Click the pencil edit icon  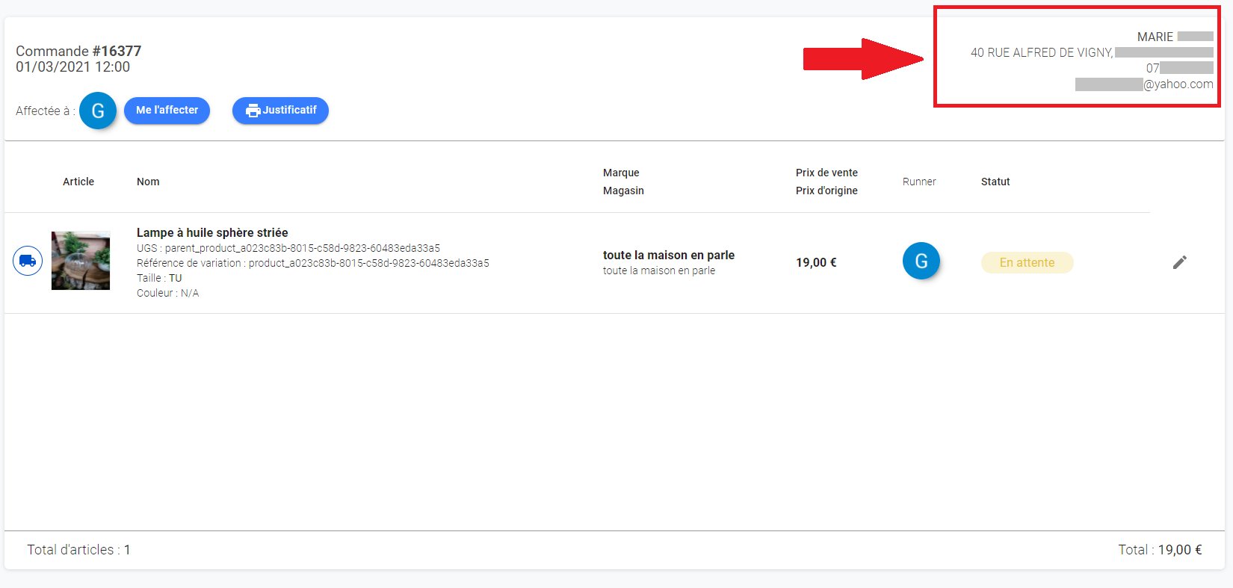[1179, 262]
